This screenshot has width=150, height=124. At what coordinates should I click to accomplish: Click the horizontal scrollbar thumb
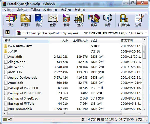click(x=65, y=113)
